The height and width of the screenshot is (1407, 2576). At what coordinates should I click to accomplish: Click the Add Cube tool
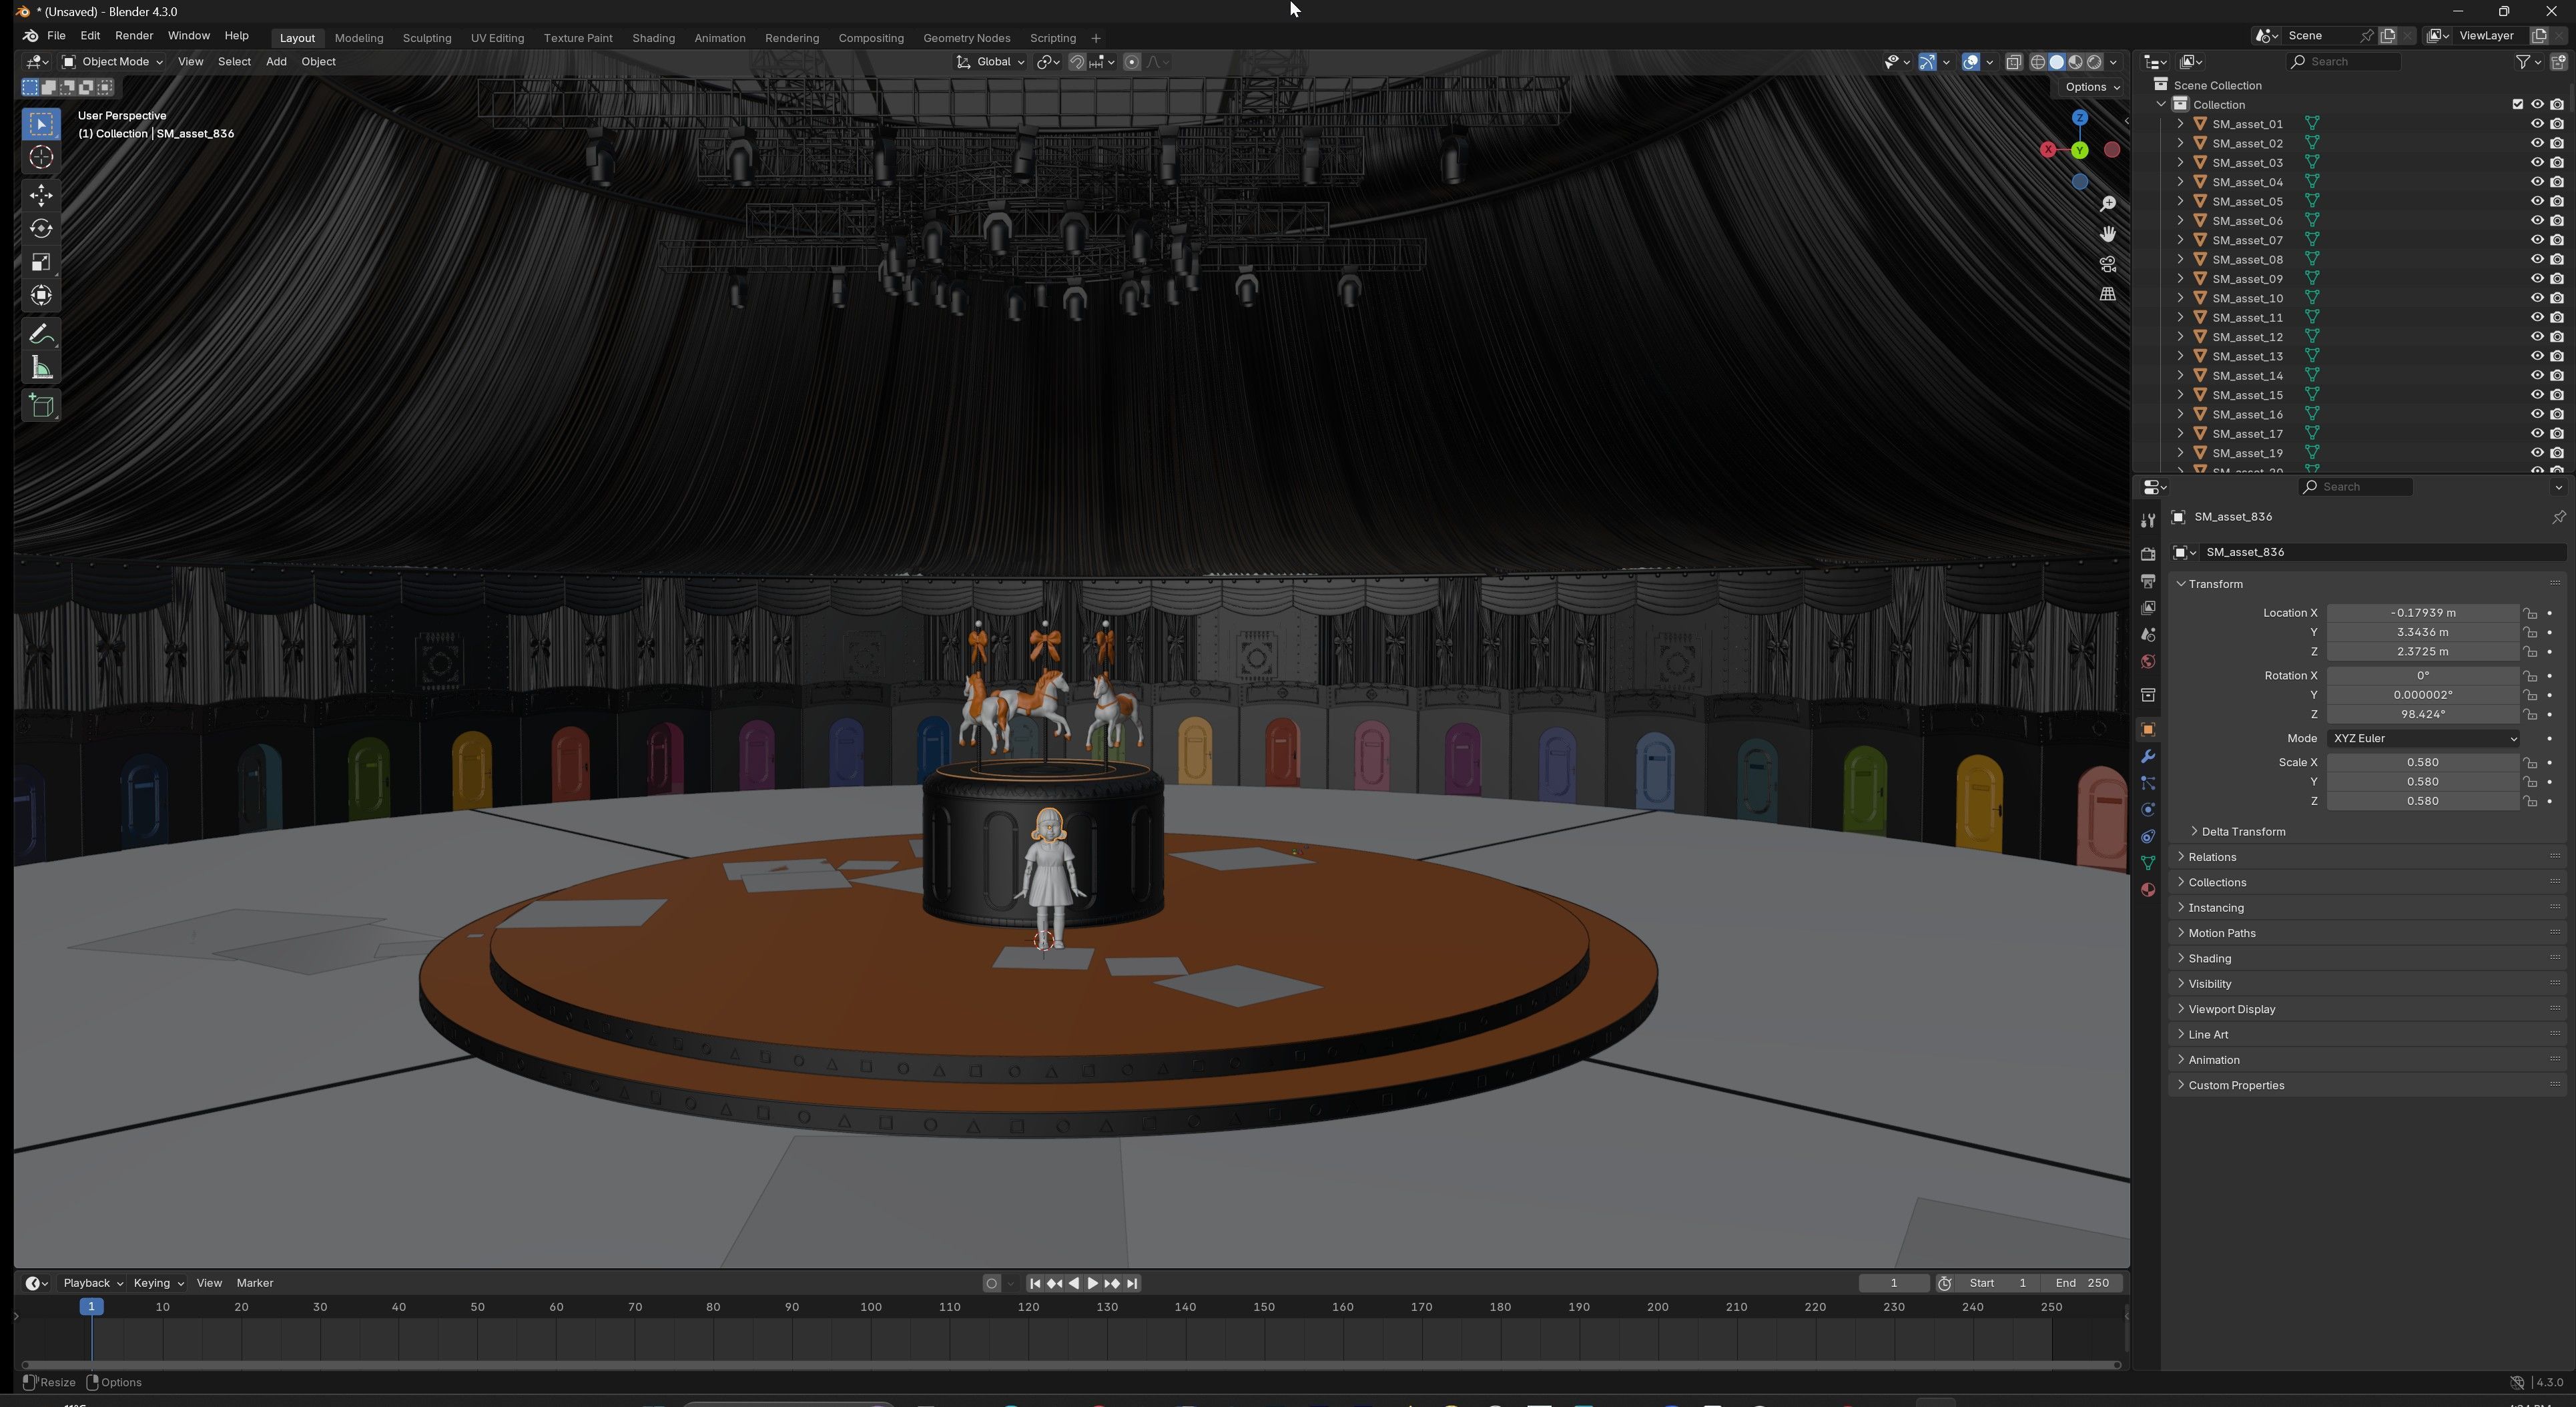[41, 405]
